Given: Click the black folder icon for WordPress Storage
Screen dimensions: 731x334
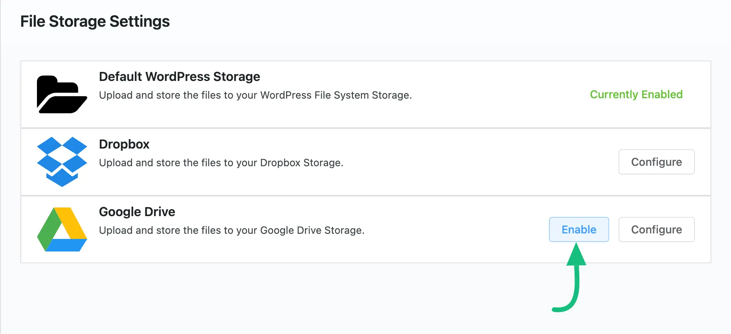Looking at the screenshot, I should click(x=62, y=94).
